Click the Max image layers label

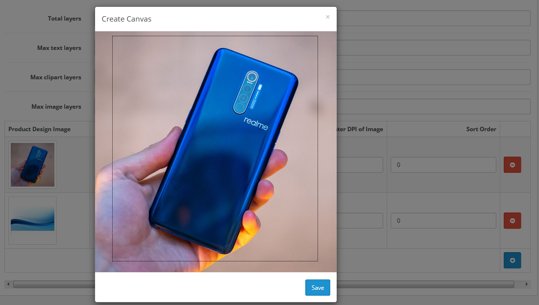pos(56,107)
